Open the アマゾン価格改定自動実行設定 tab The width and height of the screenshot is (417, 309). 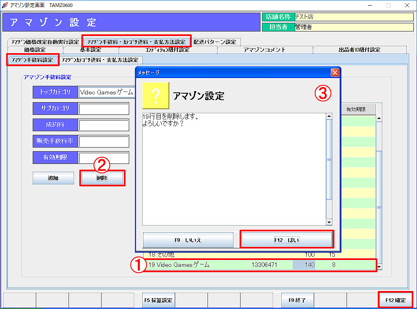(x=45, y=42)
